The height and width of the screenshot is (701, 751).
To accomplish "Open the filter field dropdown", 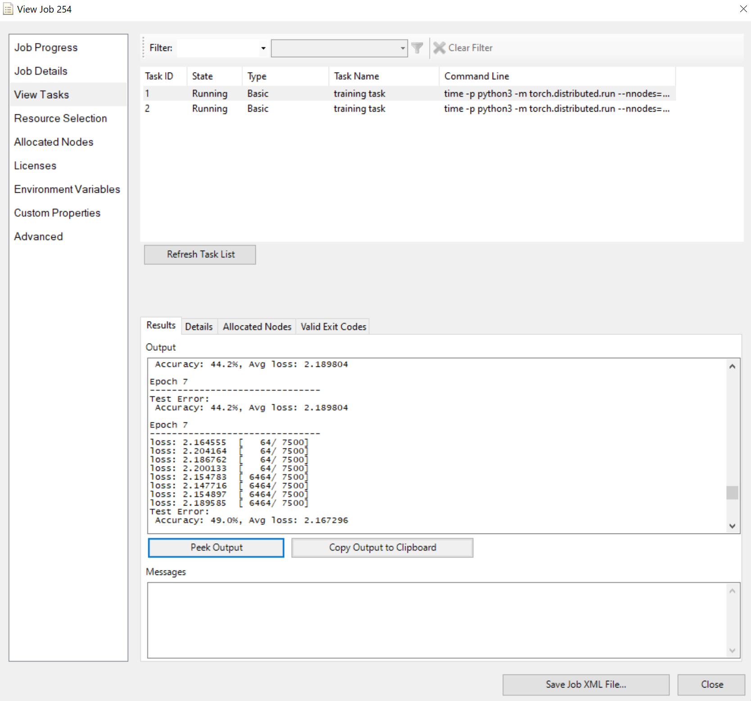I will pos(262,48).
